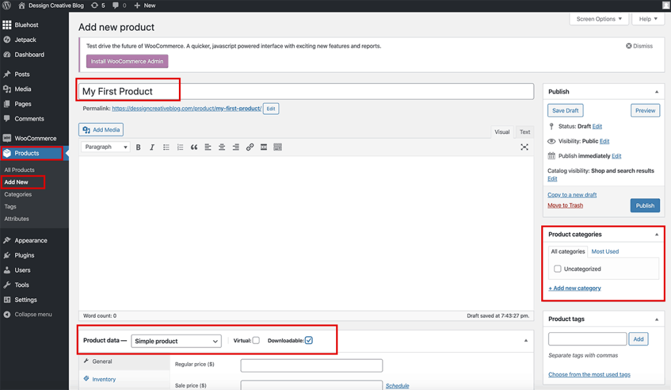Dismiss the WooCommerce Admin notice
The height and width of the screenshot is (390, 671).
coord(640,46)
